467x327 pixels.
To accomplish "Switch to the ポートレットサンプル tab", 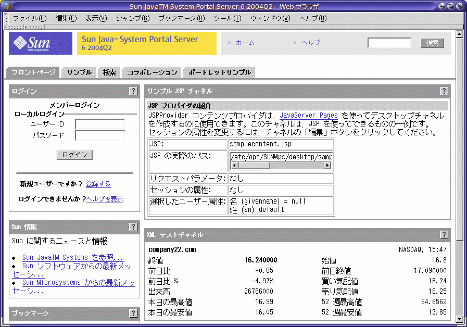I will click(220, 72).
